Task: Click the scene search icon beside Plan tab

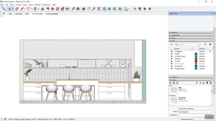Action: click(4, 13)
